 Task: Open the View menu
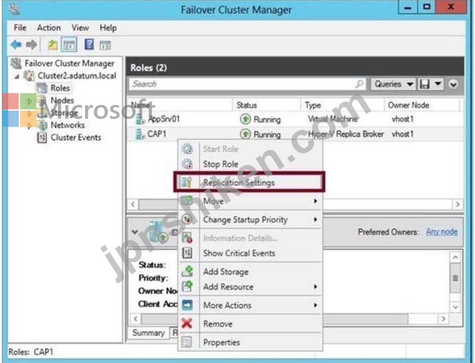point(80,27)
